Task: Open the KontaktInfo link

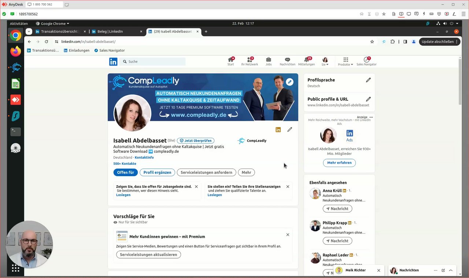Action: pos(144,157)
